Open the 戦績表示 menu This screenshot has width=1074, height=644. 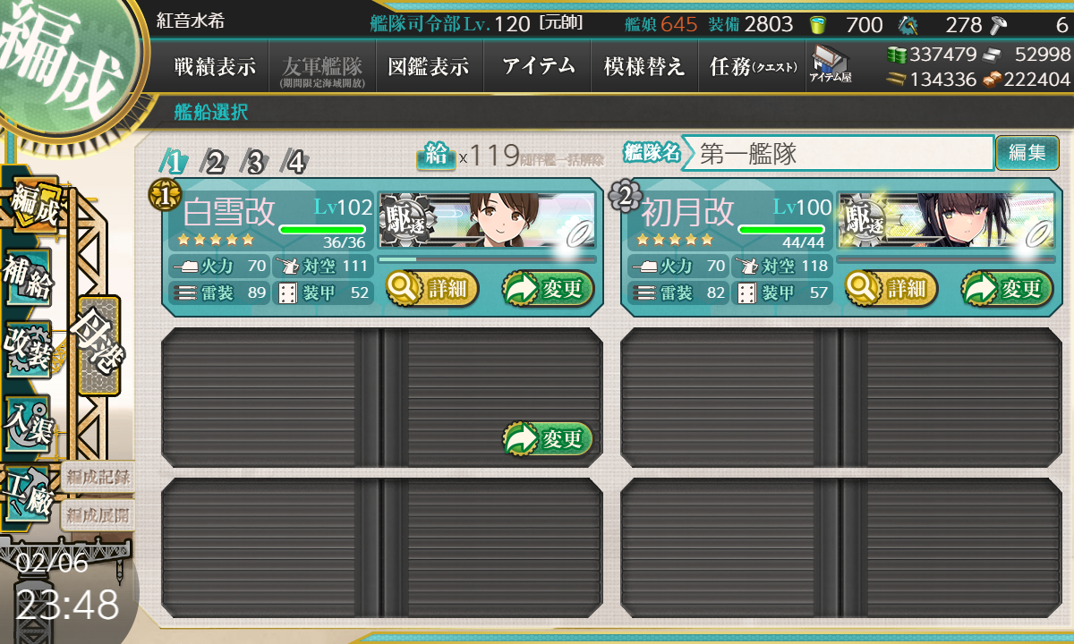(x=215, y=66)
